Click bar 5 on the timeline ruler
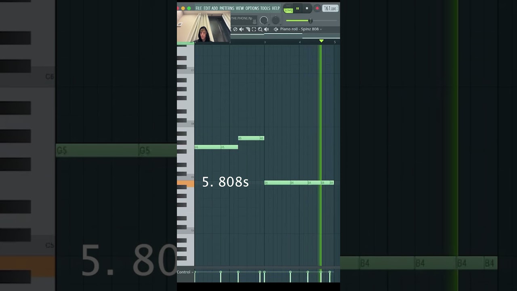This screenshot has height=291, width=517. [x=334, y=42]
